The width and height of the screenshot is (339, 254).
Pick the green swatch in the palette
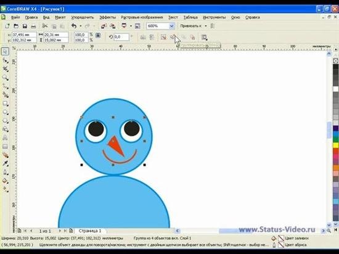pyautogui.click(x=335, y=139)
